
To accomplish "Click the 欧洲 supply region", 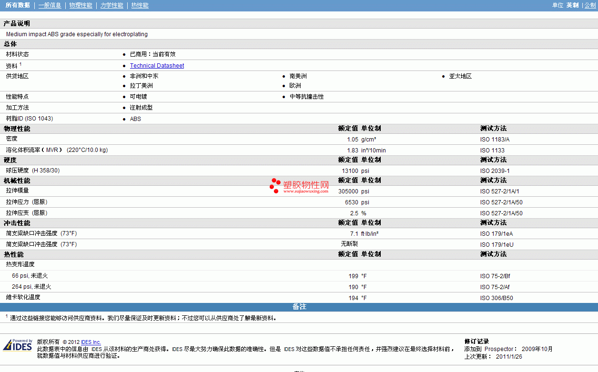I will click(x=295, y=86).
